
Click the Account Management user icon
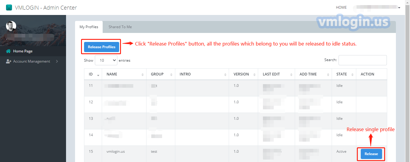tap(8, 61)
